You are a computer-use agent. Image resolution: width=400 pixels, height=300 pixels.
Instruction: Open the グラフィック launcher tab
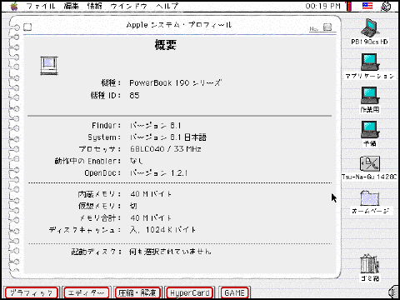(x=32, y=292)
